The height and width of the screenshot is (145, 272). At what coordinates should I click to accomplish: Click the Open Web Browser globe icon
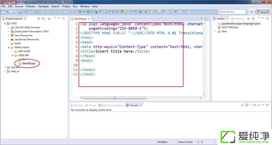140,12
